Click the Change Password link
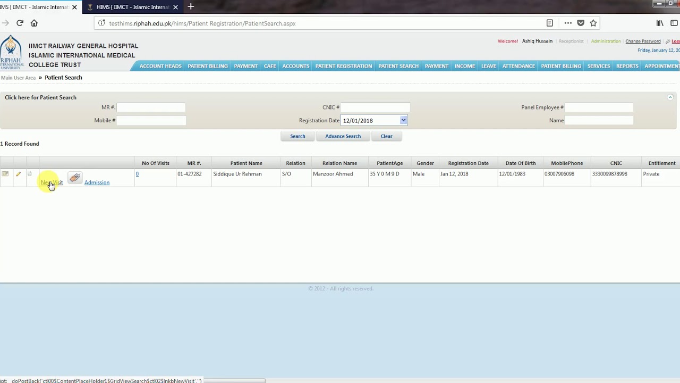The height and width of the screenshot is (383, 680). pos(643,41)
